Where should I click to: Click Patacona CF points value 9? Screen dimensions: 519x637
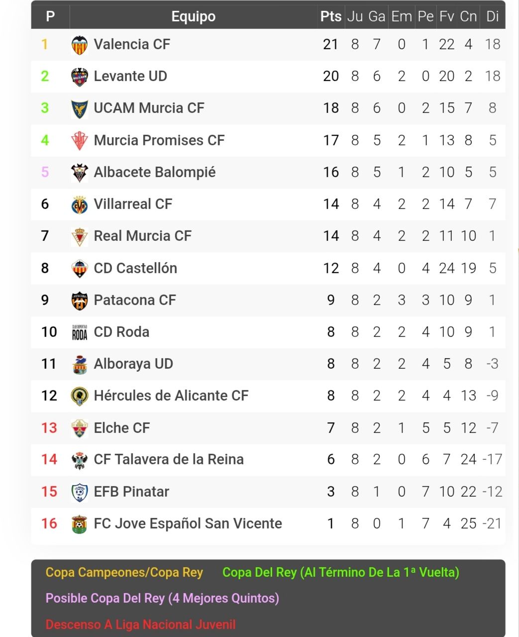tap(330, 300)
